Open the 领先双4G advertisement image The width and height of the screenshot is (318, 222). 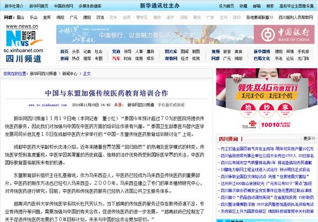pos(267,99)
